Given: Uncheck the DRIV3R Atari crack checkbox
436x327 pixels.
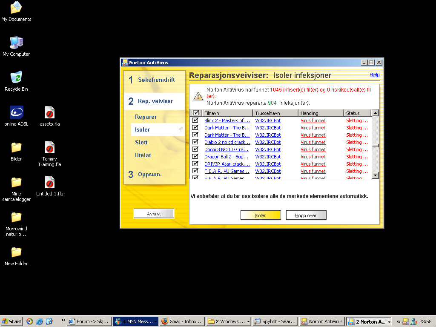Looking at the screenshot, I should (x=195, y=163).
